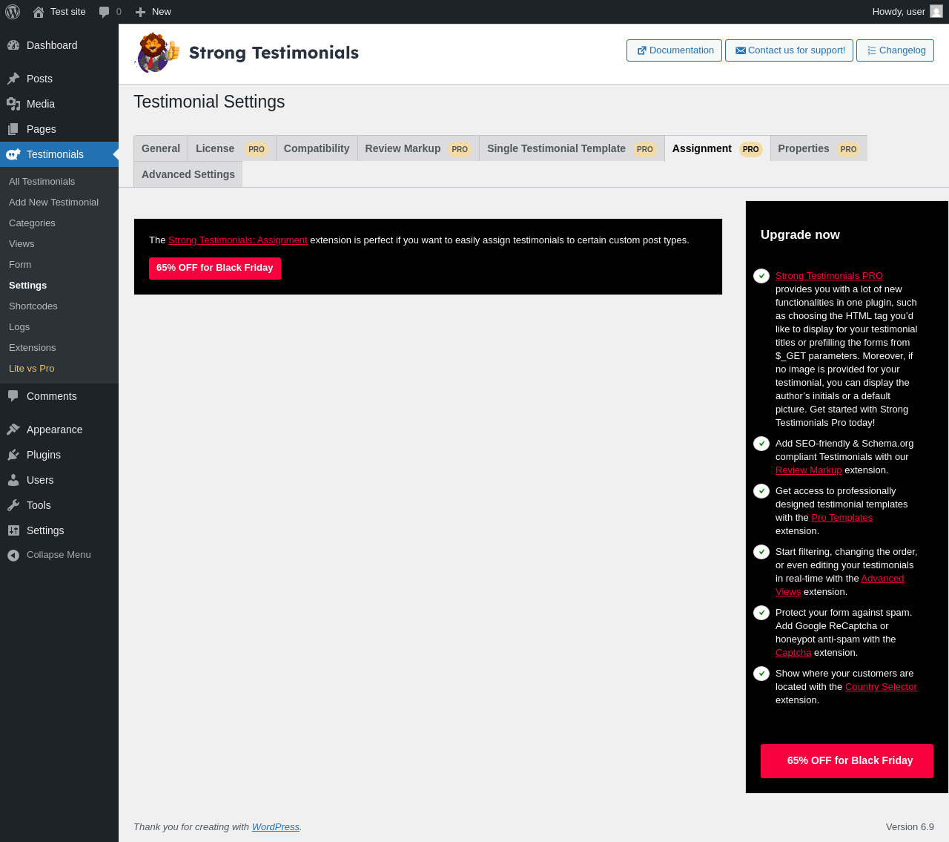Follow the Review Markup link in Upgrade panel

pos(809,470)
